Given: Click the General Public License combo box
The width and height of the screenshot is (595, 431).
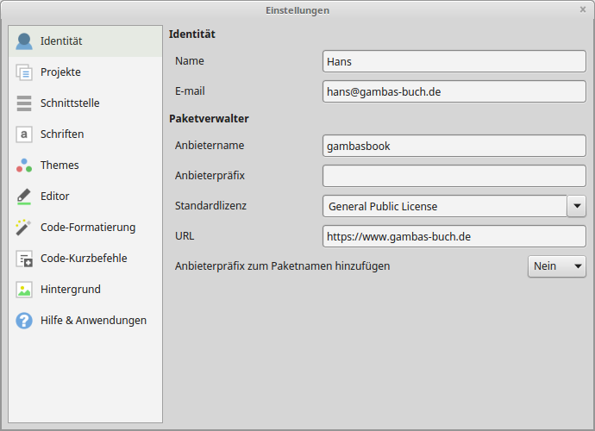Looking at the screenshot, I should point(444,206).
